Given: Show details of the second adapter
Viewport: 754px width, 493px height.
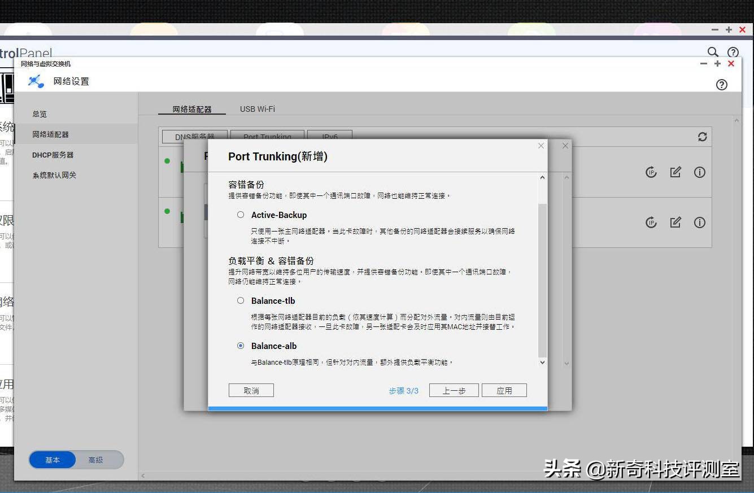Looking at the screenshot, I should 700,222.
